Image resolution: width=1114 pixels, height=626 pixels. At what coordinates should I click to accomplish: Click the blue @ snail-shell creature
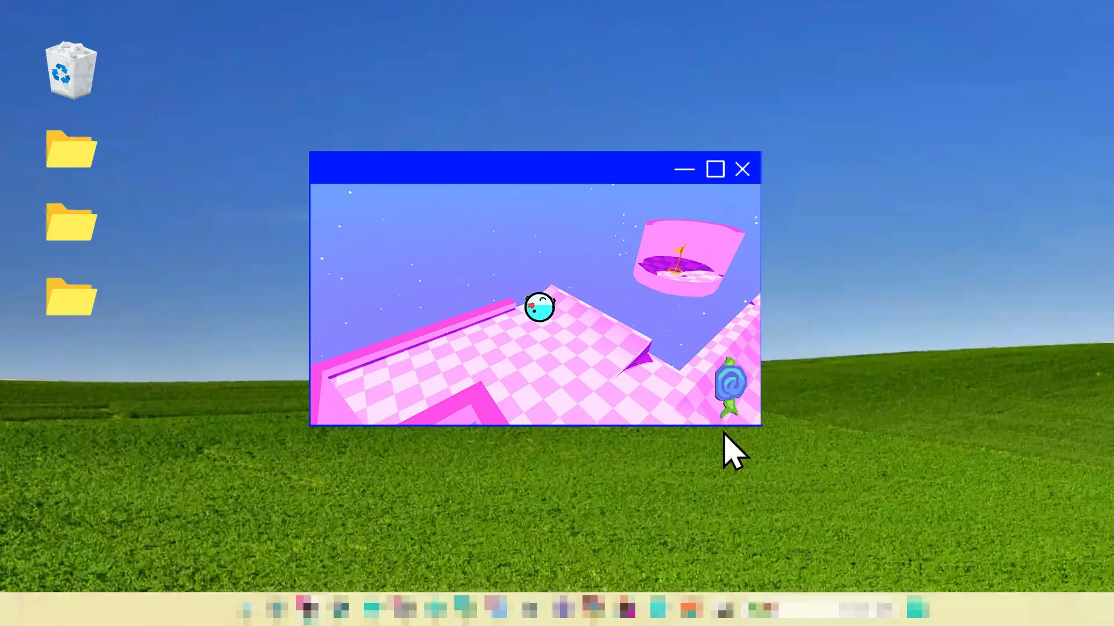730,387
